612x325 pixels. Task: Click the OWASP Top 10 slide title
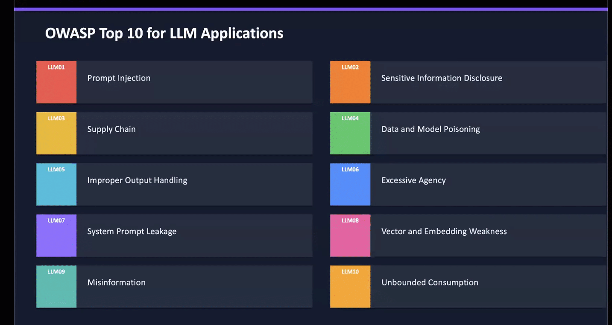click(164, 33)
